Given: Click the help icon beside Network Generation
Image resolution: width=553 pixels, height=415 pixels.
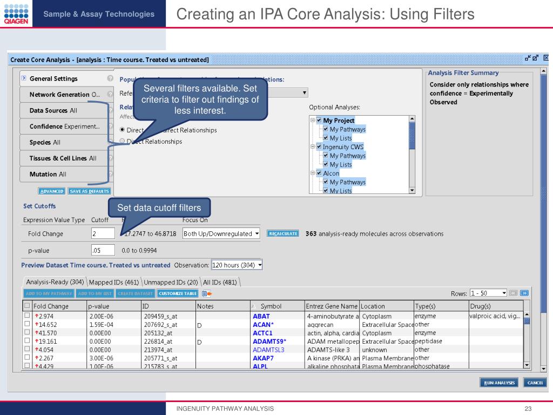Looking at the screenshot, I should click(x=110, y=95).
